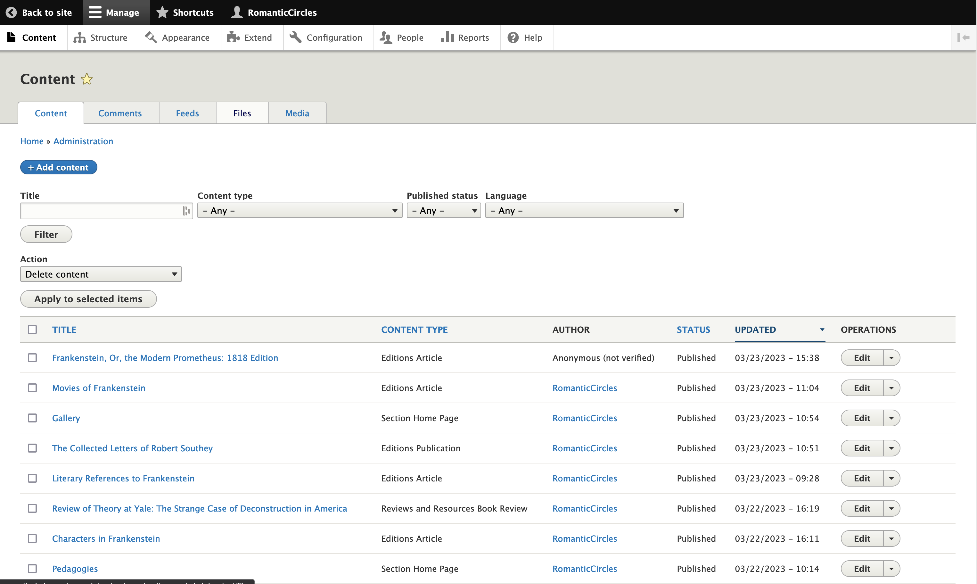Switch to the Files tab
977x584 pixels.
point(242,113)
